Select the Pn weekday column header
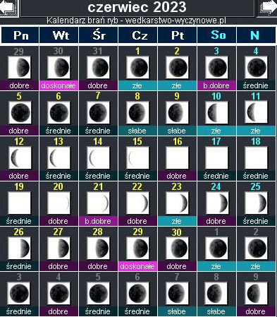Image resolution: width=277 pixels, height=317 pixels. pyautogui.click(x=20, y=35)
